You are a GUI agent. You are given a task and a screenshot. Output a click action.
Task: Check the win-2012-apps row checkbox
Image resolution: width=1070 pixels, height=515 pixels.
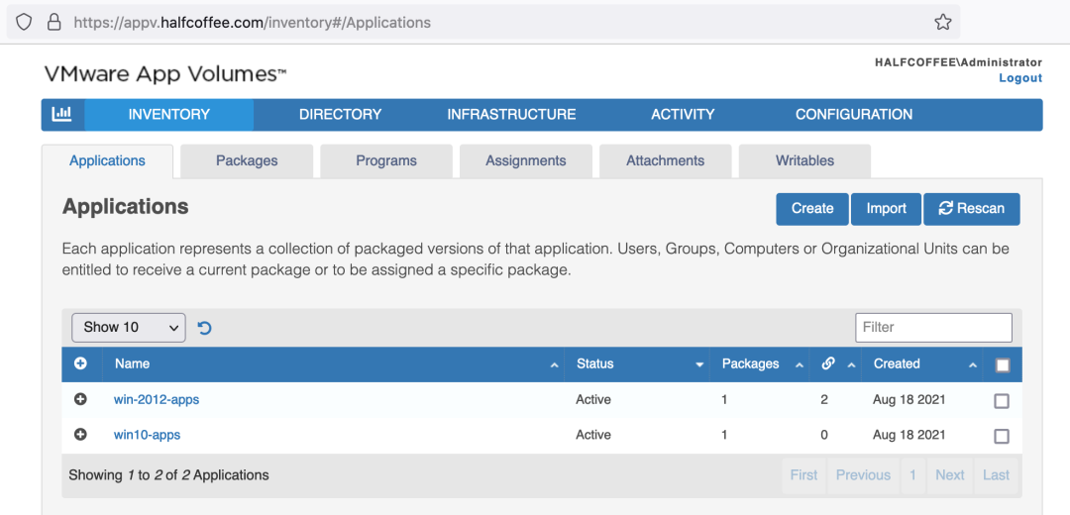1002,401
